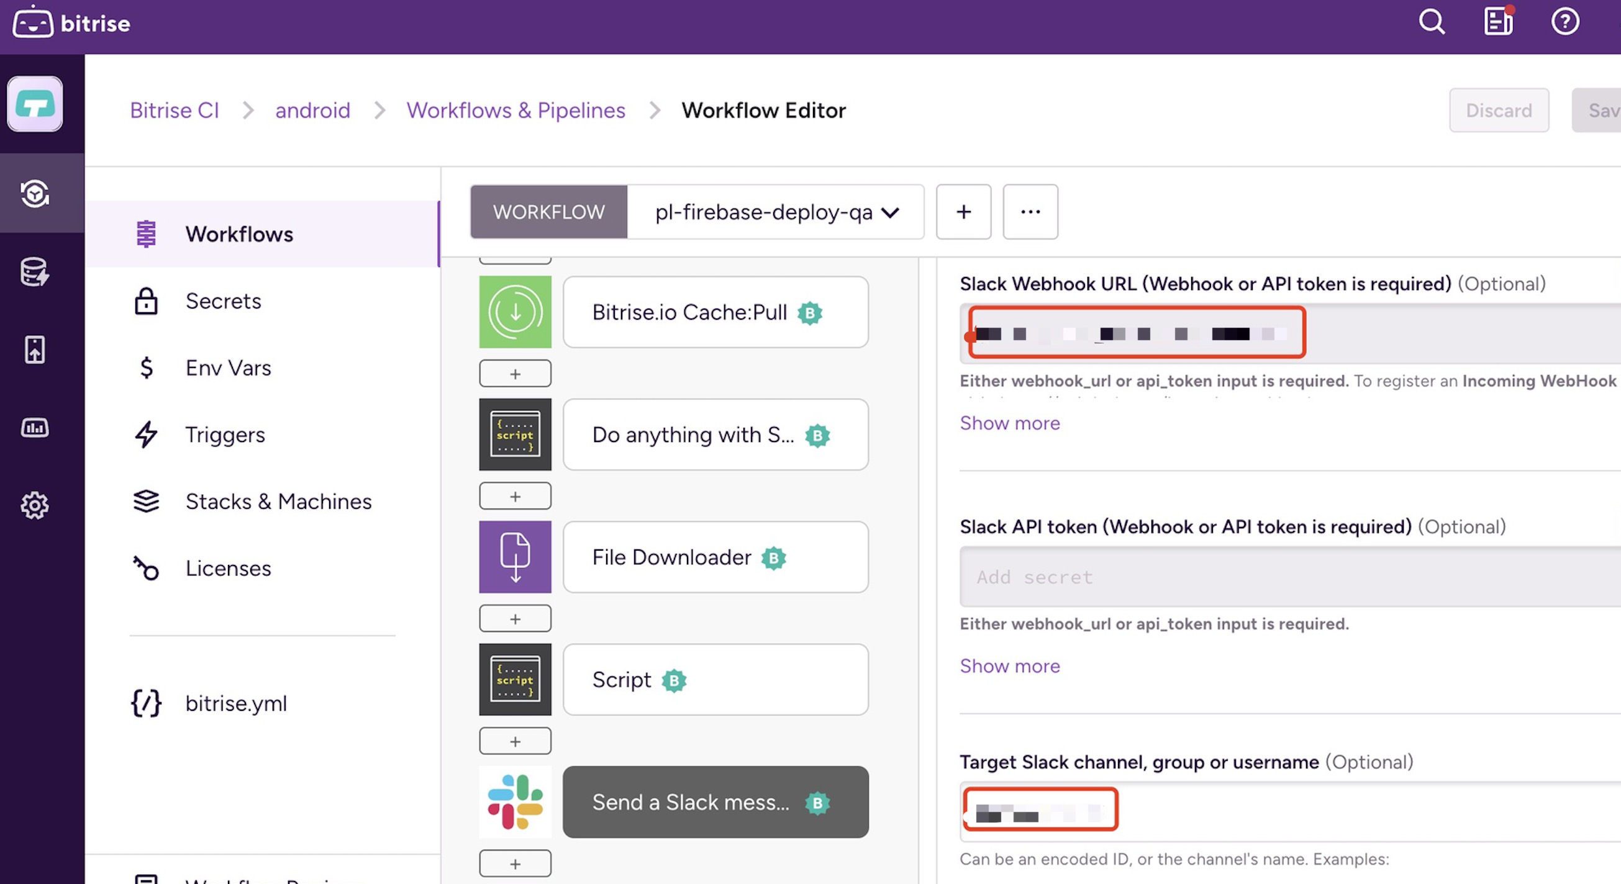Click the WORKFLOW label tab
This screenshot has height=884, width=1621.
(549, 212)
